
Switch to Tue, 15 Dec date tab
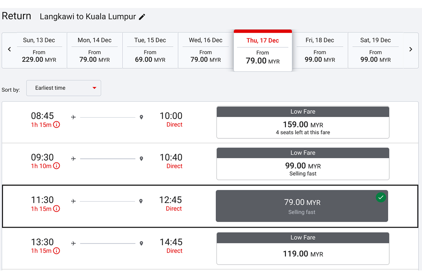pyautogui.click(x=150, y=50)
